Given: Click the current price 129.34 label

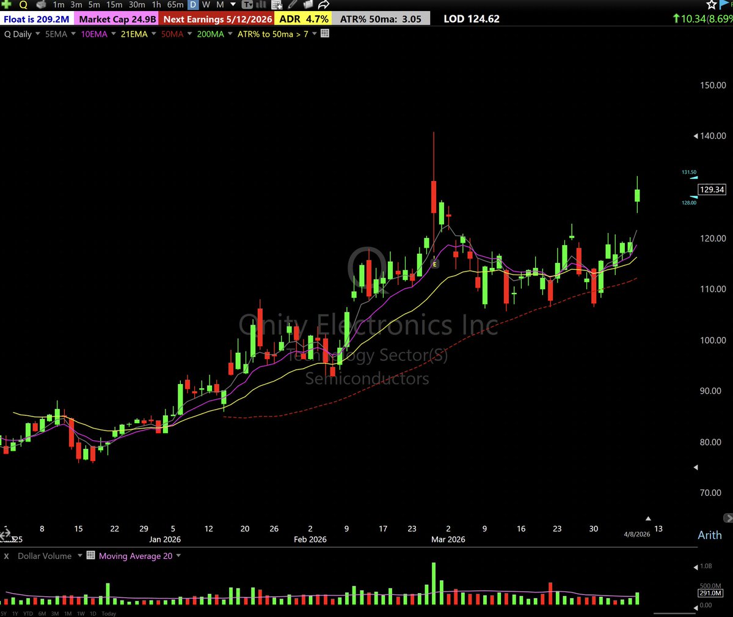Looking at the screenshot, I should point(712,190).
